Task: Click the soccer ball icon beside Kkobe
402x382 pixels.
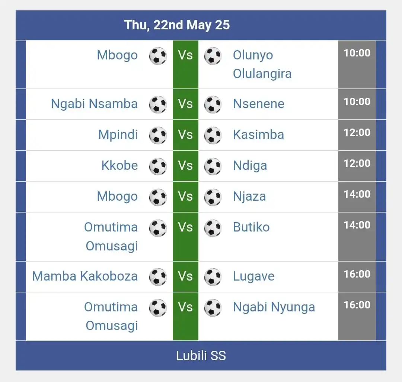Action: click(x=158, y=166)
